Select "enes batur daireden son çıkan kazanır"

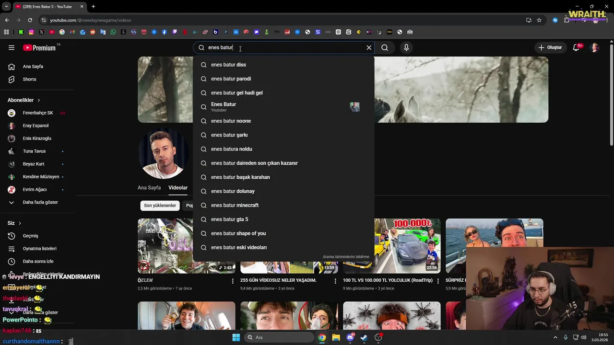coord(283,163)
